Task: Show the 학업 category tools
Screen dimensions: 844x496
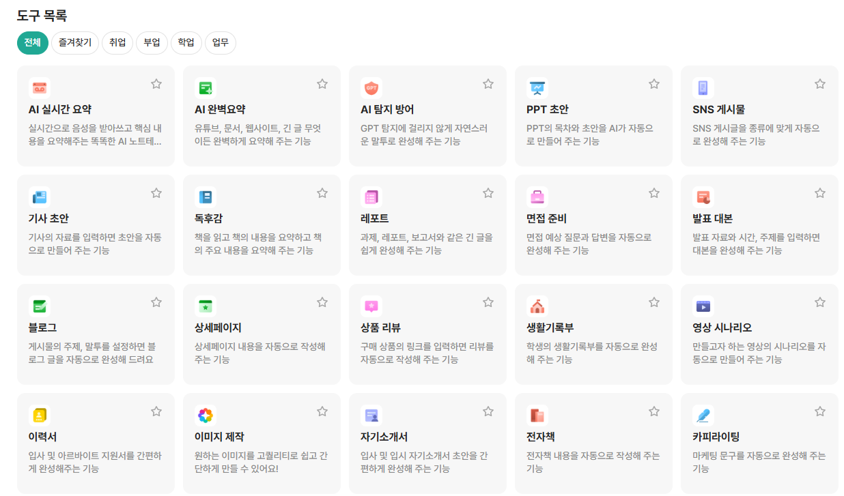Action: [x=186, y=42]
